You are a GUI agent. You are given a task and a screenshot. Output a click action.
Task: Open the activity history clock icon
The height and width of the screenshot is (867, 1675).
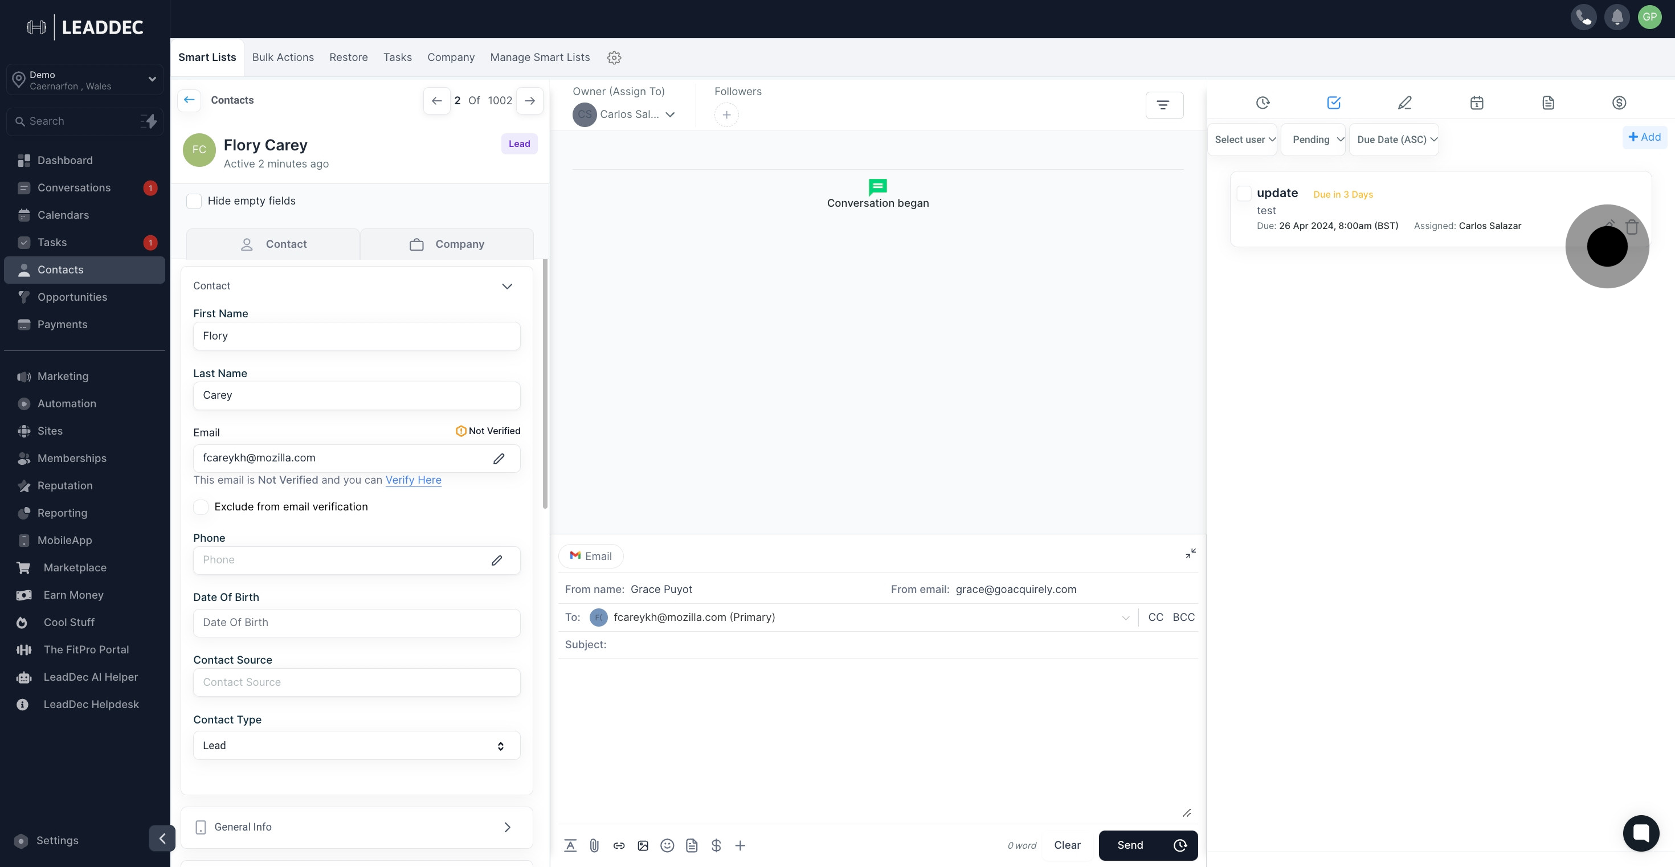(1263, 103)
